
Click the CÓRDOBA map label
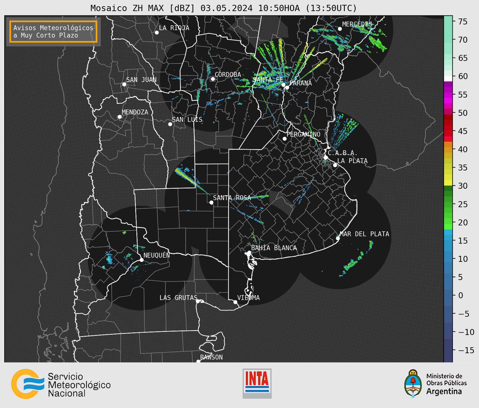228,74
